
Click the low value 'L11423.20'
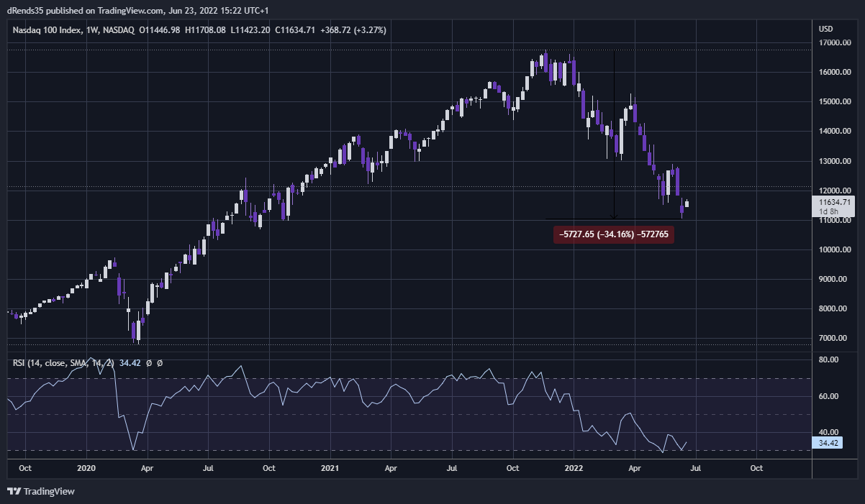point(250,30)
